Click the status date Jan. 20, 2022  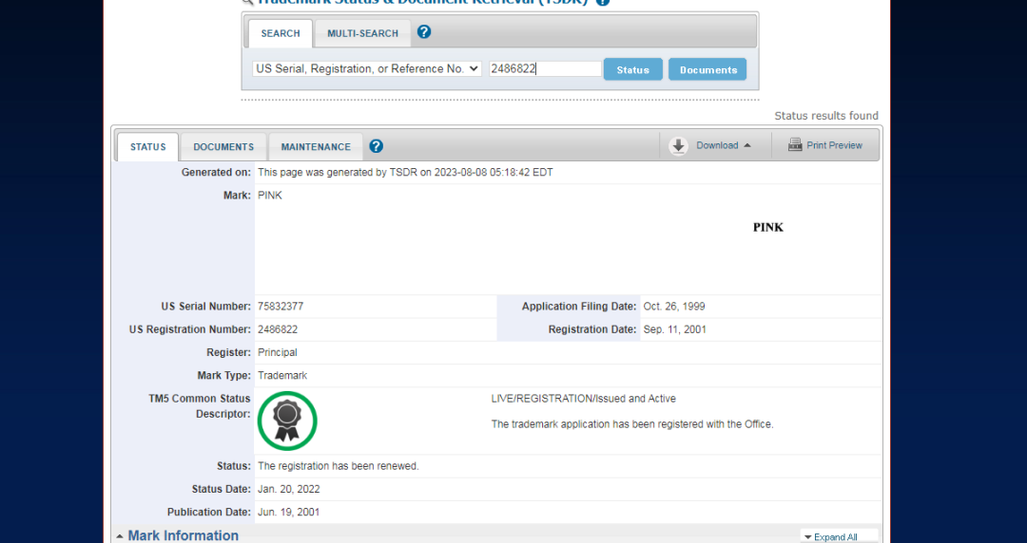pyautogui.click(x=289, y=489)
